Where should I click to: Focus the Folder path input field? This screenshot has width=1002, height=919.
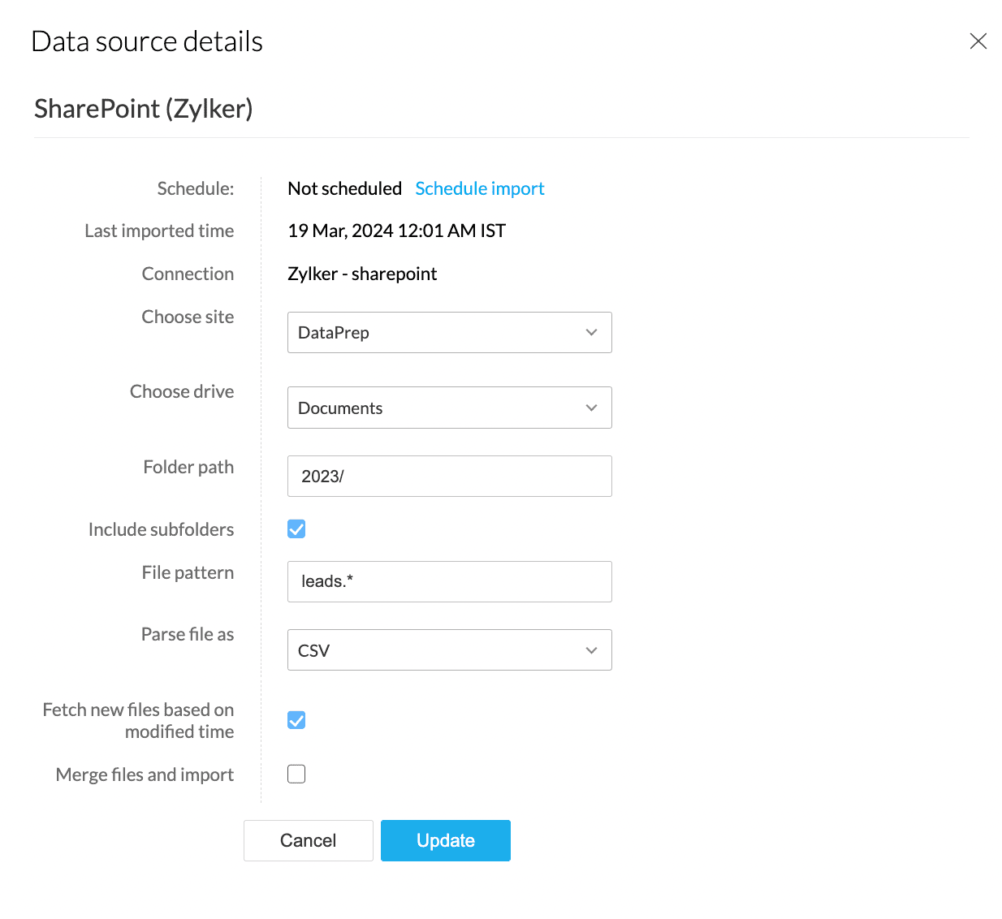click(449, 476)
